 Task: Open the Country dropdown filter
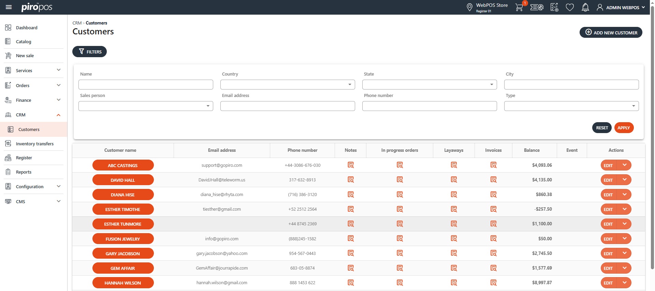(288, 85)
